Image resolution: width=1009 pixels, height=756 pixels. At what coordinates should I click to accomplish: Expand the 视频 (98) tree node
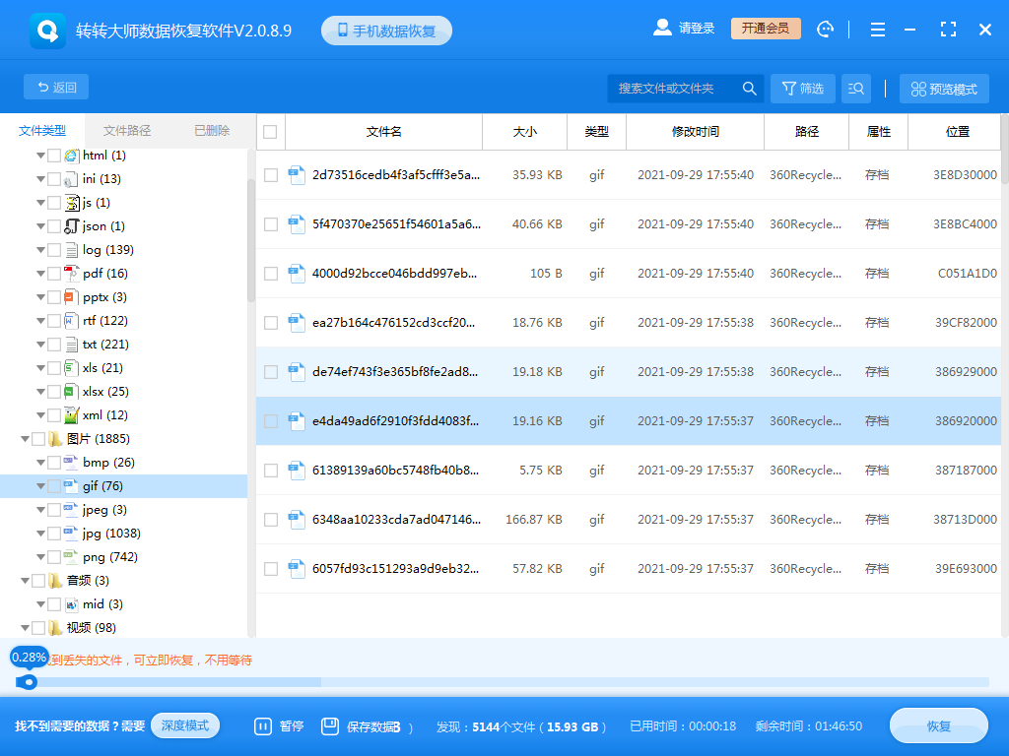click(23, 627)
